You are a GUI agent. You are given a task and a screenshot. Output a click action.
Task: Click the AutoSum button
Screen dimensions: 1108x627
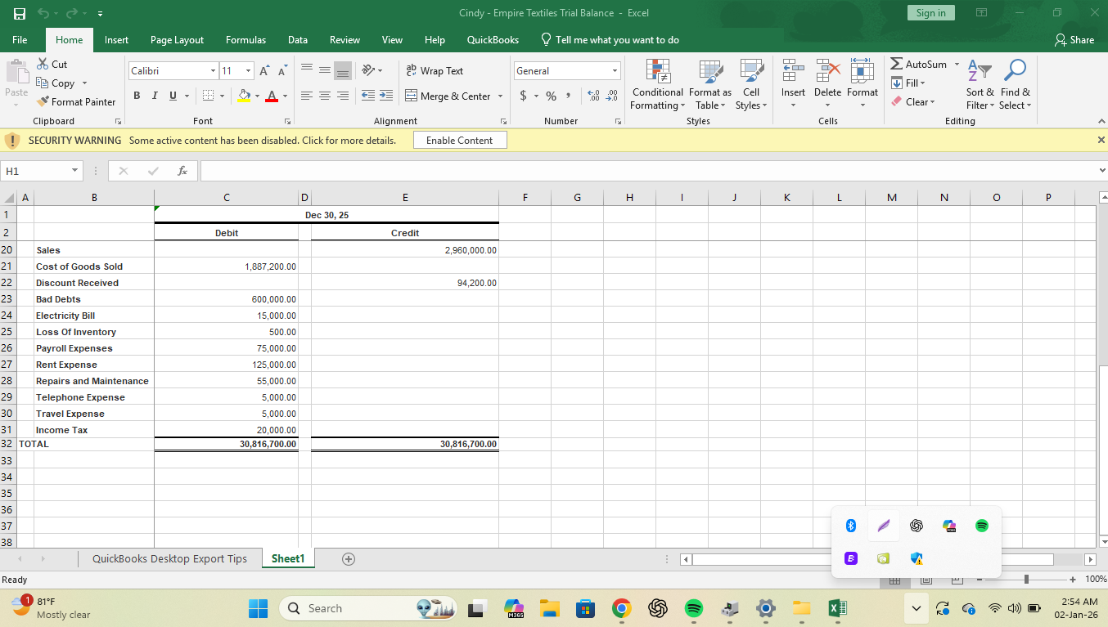click(x=918, y=64)
